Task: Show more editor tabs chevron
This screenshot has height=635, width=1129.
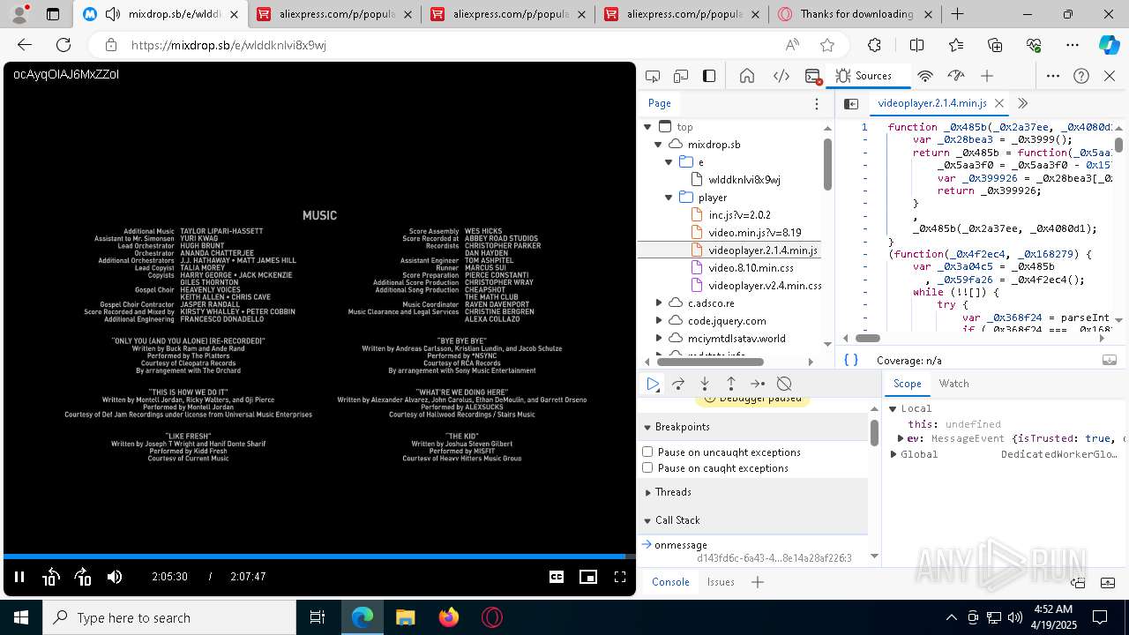Action: pos(1022,103)
